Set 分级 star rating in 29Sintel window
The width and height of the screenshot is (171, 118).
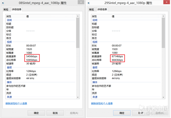[x=116, y=31]
